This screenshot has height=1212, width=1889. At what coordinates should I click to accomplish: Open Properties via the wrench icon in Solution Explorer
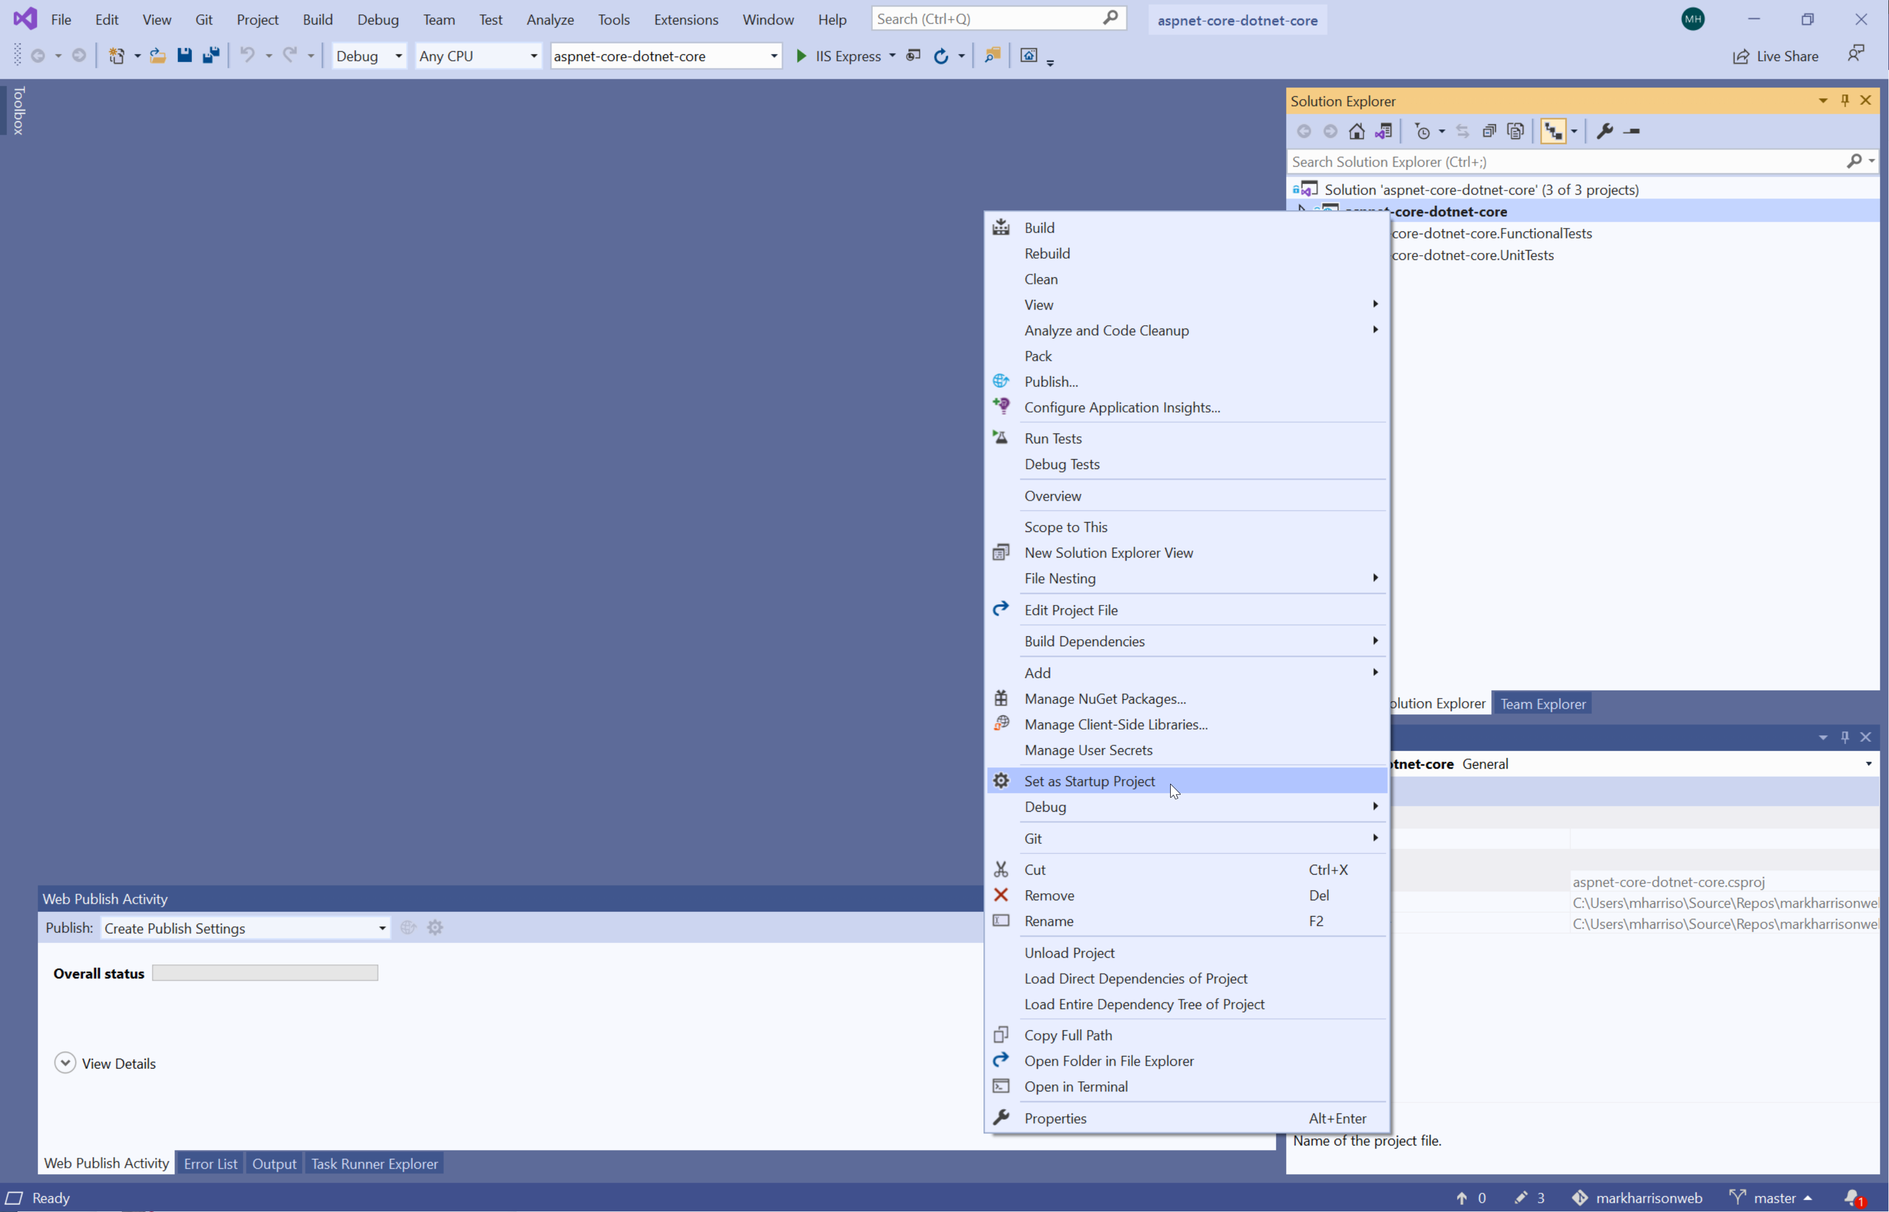(1604, 132)
